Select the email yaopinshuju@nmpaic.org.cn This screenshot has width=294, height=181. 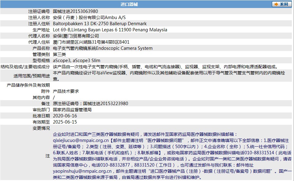coord(82,171)
